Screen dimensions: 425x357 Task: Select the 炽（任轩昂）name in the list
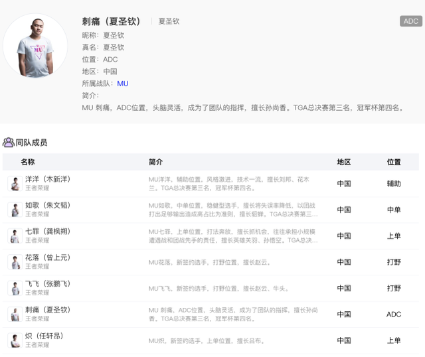[44, 336]
